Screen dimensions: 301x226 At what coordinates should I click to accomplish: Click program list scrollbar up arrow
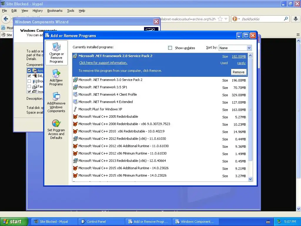(x=250, y=56)
